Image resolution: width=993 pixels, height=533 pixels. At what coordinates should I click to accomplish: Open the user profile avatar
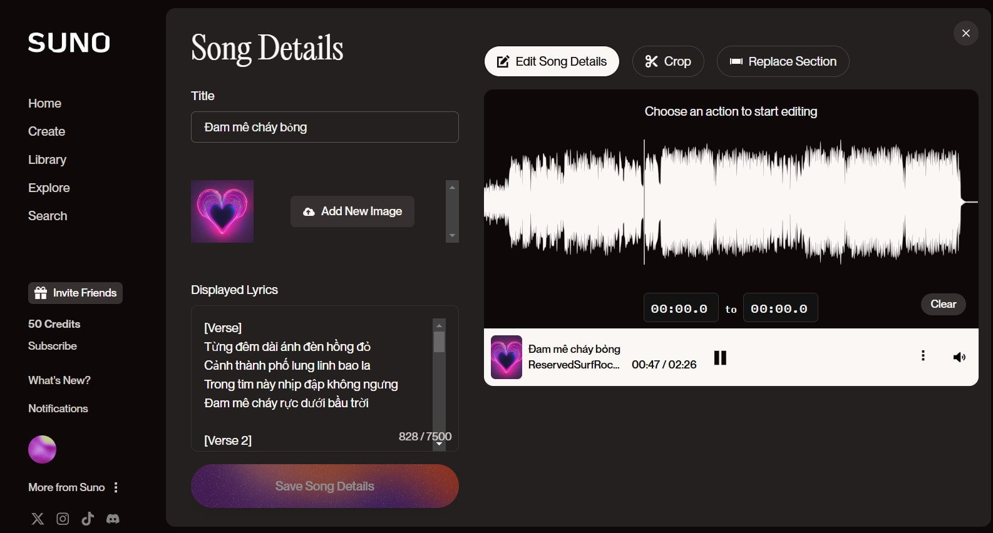(42, 449)
